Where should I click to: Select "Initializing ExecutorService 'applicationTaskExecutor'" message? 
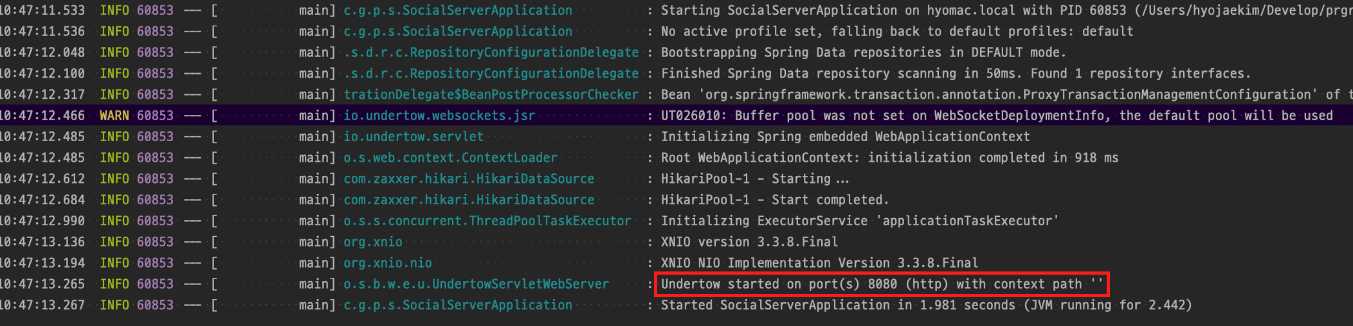860,221
